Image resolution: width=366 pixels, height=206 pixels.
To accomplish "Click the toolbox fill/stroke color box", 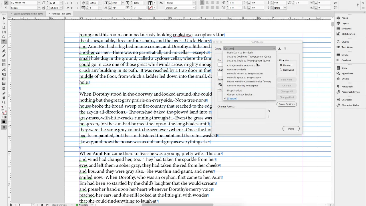I will (x=3, y=112).
